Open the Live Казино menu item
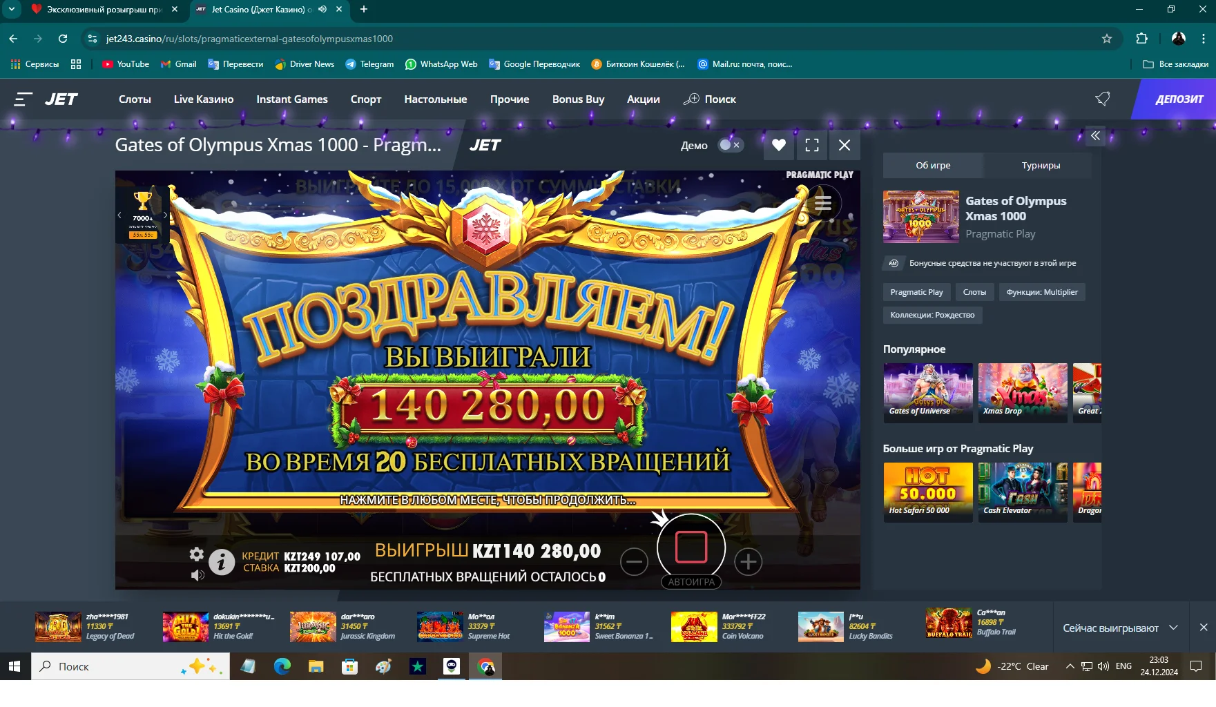 pyautogui.click(x=204, y=99)
